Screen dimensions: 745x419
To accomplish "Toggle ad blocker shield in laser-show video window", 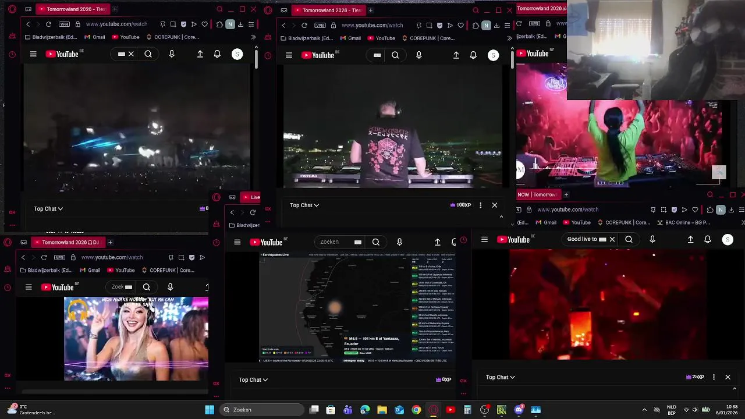I will click(184, 24).
